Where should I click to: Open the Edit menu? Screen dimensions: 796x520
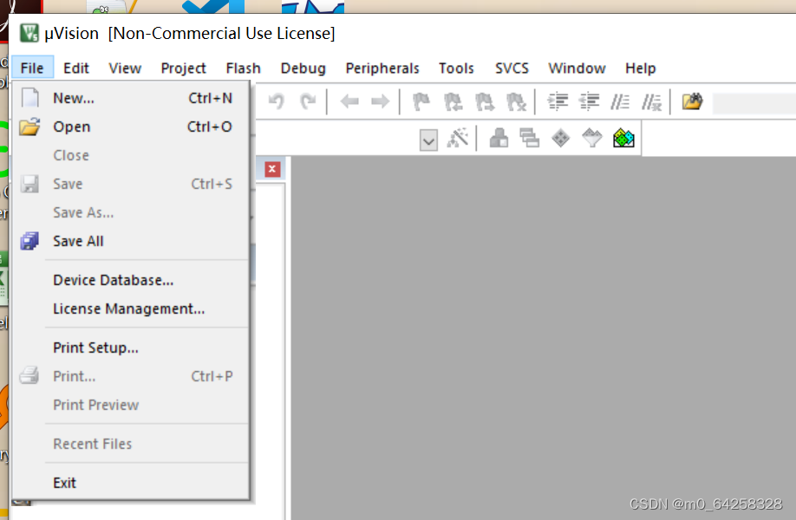[76, 68]
